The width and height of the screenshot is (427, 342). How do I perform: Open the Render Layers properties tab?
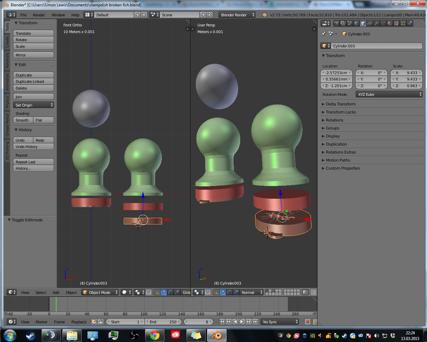pyautogui.click(x=343, y=23)
